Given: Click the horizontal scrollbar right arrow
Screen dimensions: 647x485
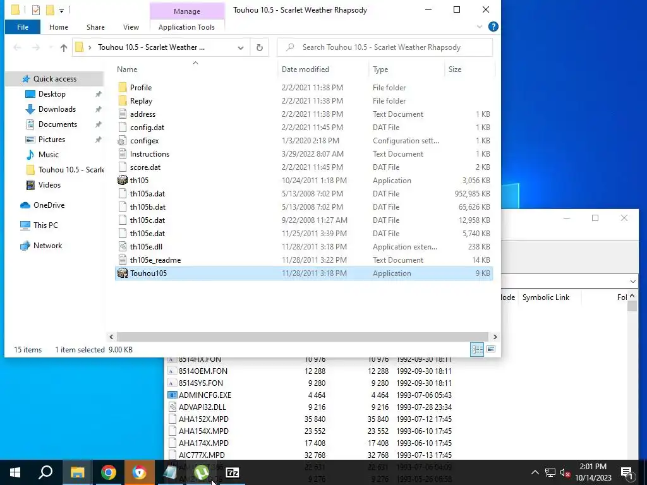Looking at the screenshot, I should (495, 337).
